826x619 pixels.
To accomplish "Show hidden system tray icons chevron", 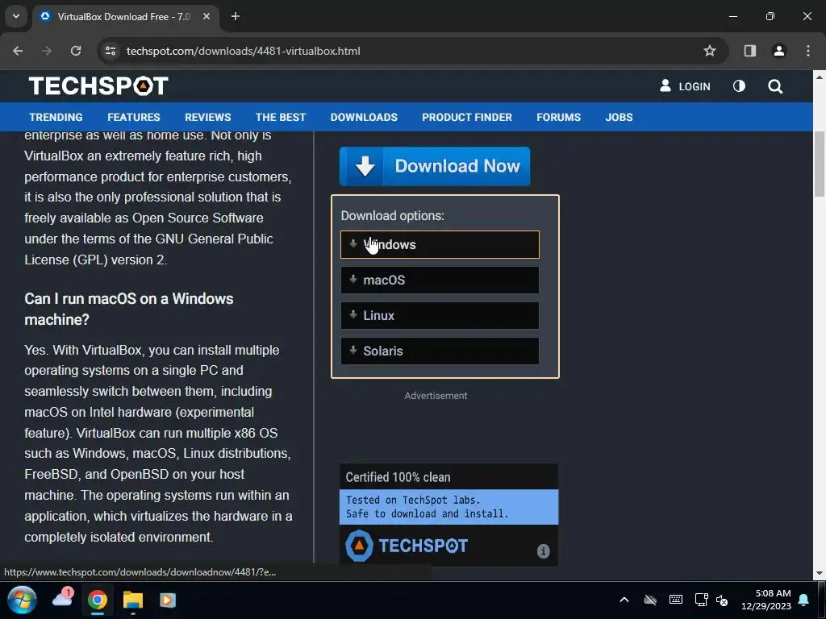I will (x=624, y=600).
